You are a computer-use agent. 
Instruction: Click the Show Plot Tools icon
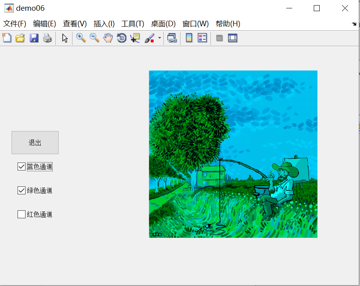click(232, 38)
